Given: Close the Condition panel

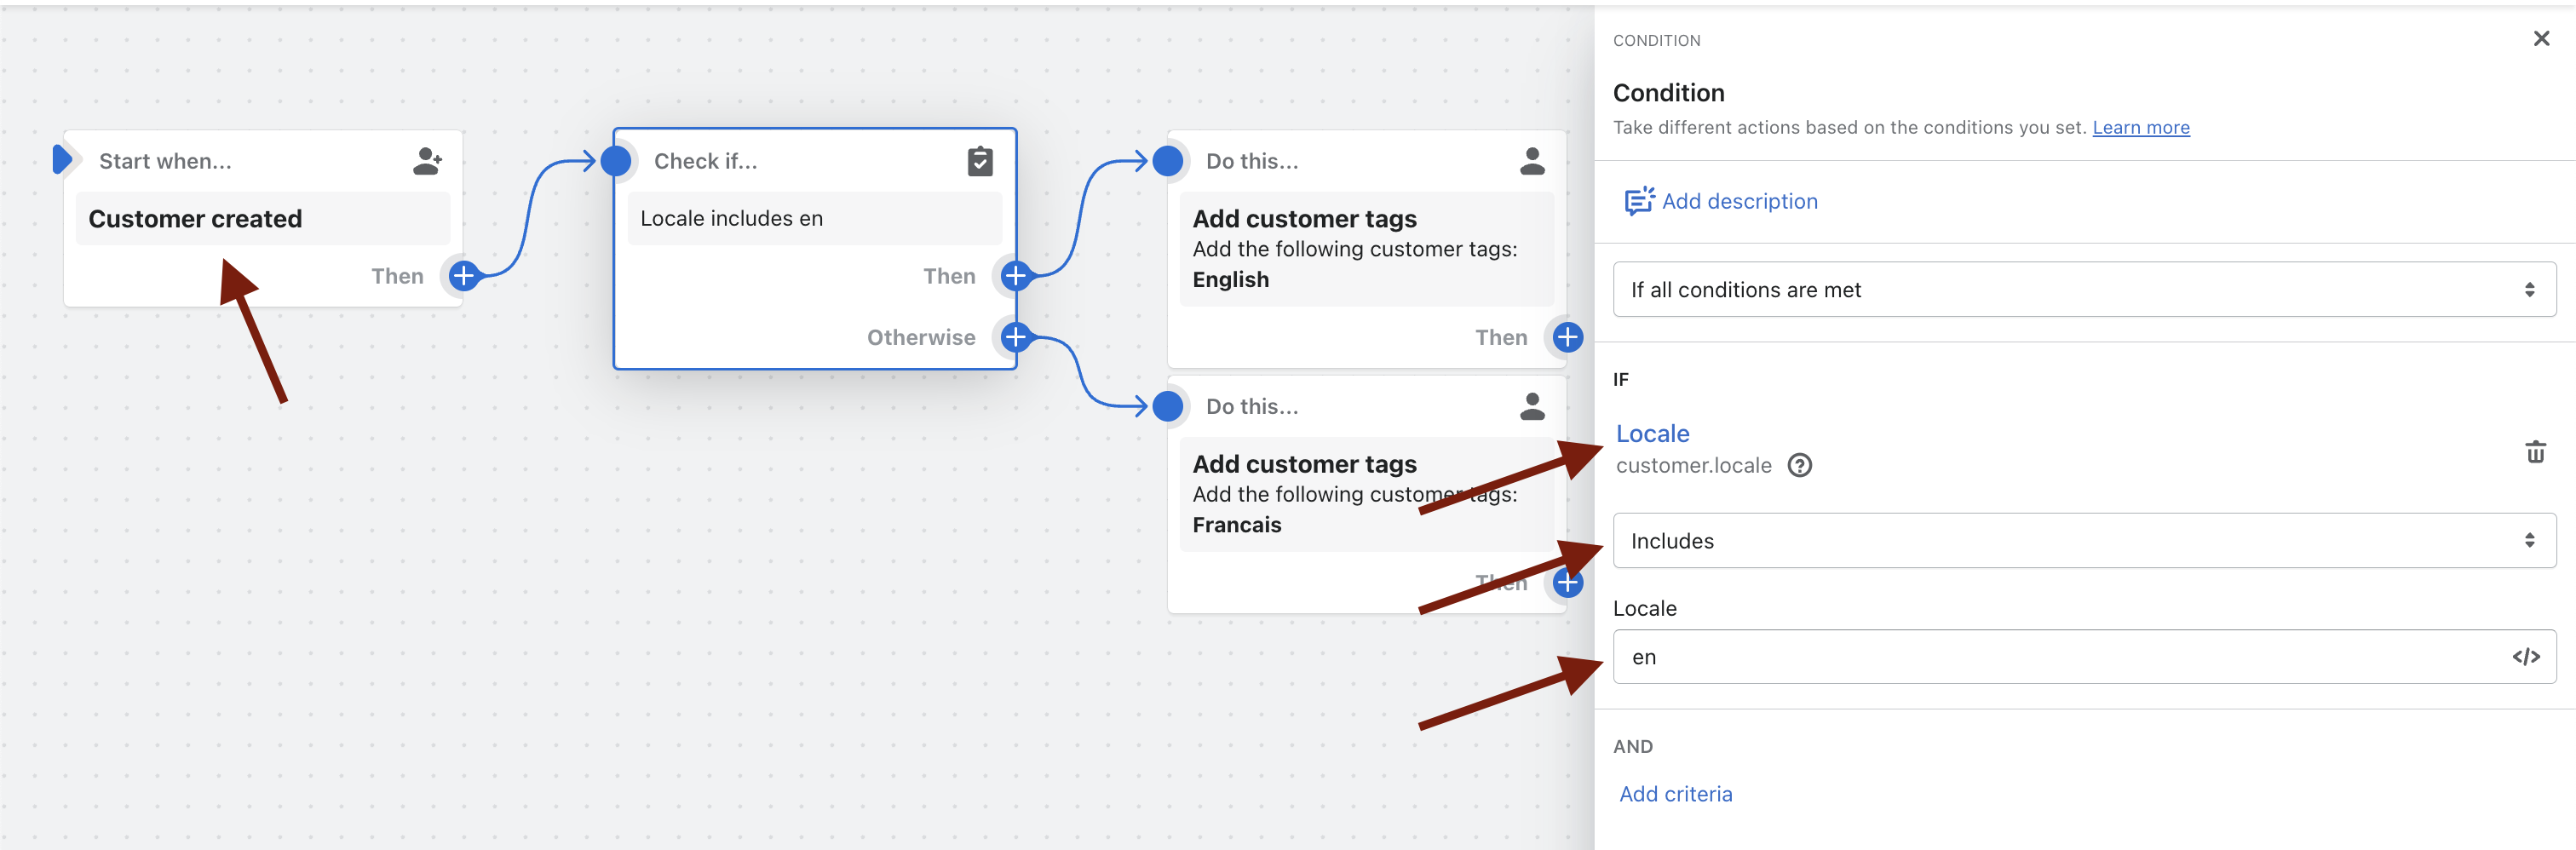Looking at the screenshot, I should click(x=2540, y=39).
